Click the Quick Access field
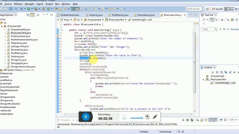The width and height of the screenshot is (239, 134). [194, 9]
